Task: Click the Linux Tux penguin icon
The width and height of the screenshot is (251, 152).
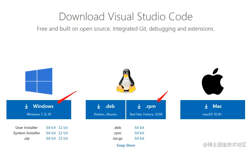Action: click(126, 81)
